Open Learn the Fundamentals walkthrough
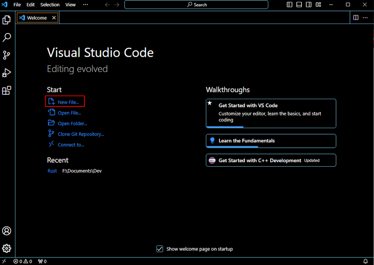374x265 pixels. click(x=271, y=141)
